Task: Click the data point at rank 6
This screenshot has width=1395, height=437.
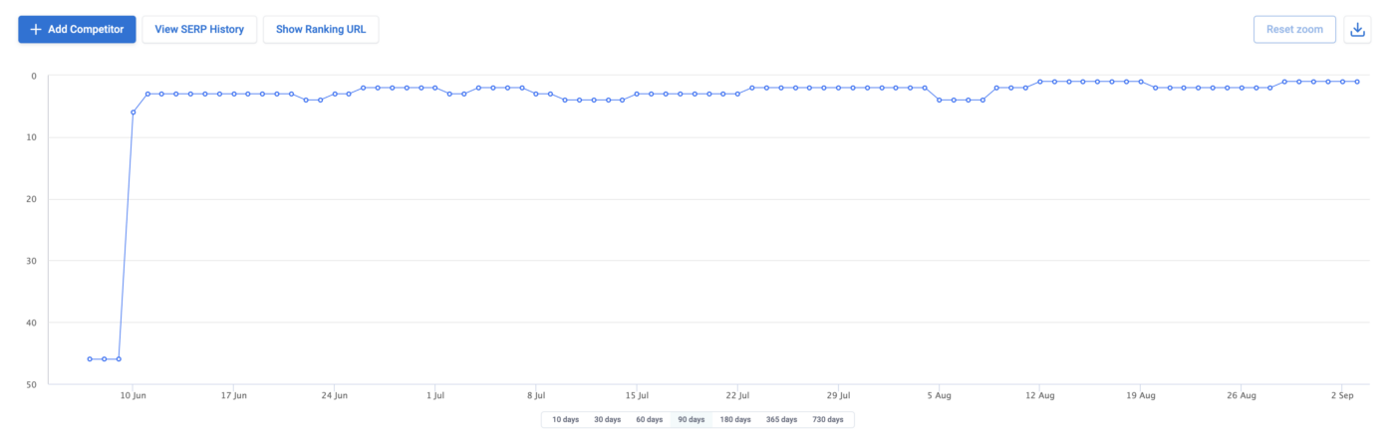Action: 133,112
